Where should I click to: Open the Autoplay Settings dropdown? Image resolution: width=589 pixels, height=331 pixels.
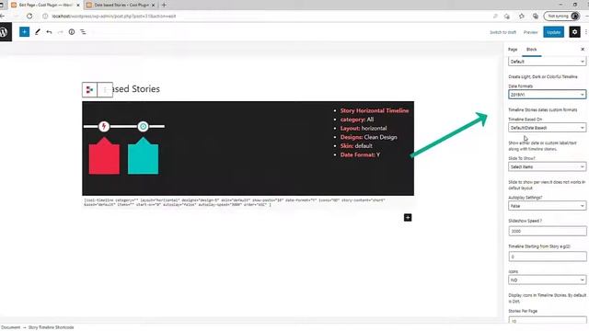tap(547, 206)
